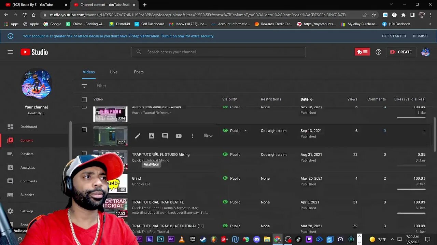Dismiss the security warning banner
The height and width of the screenshot is (245, 437).
(420, 36)
